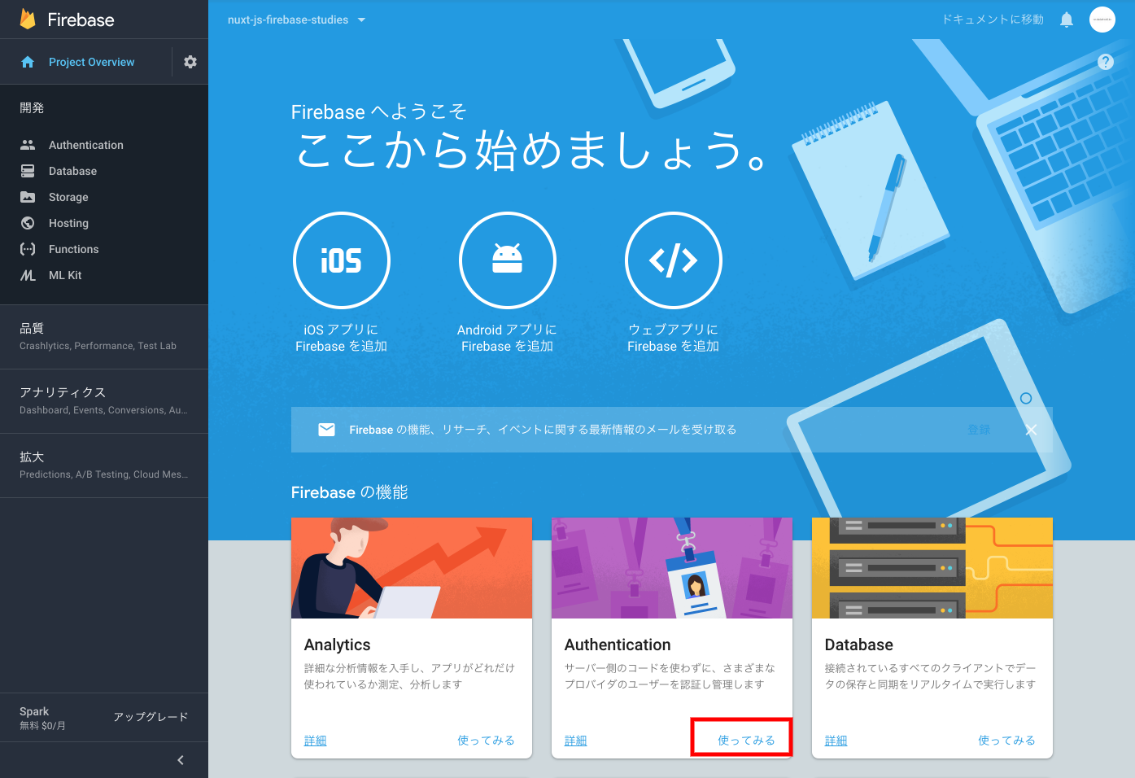Click ドキュメントに移動 link in header
The width and height of the screenshot is (1135, 778).
coord(993,20)
